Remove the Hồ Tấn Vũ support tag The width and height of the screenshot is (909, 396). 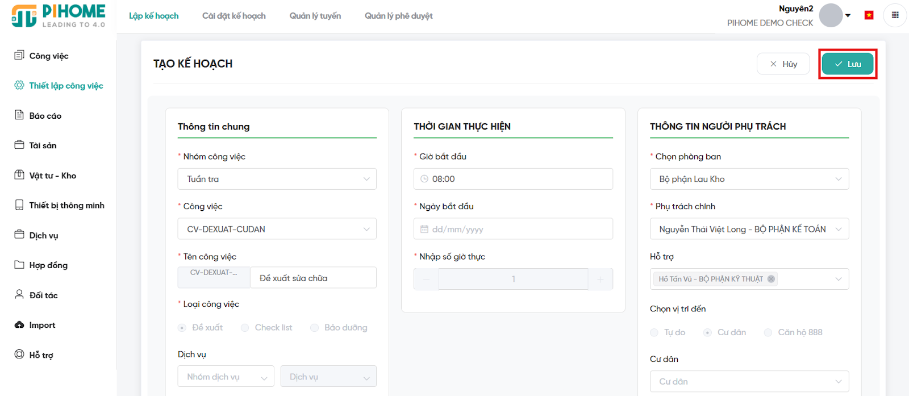(771, 279)
